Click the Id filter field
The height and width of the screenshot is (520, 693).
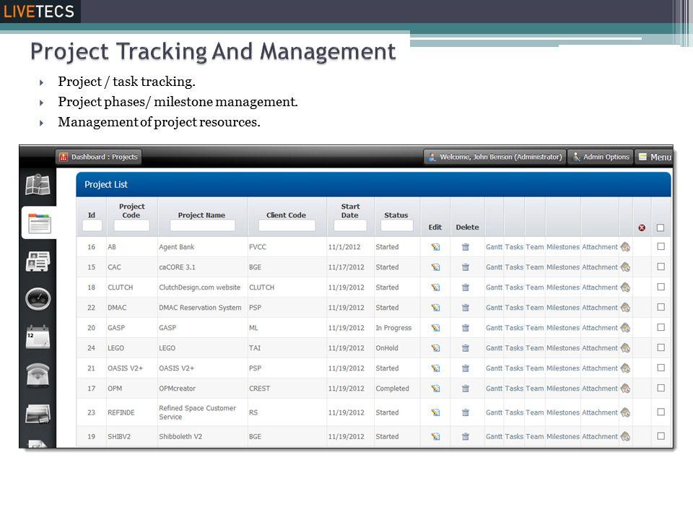[92, 225]
